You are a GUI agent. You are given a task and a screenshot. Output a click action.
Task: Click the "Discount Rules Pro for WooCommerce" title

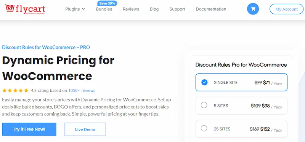(x=241, y=65)
